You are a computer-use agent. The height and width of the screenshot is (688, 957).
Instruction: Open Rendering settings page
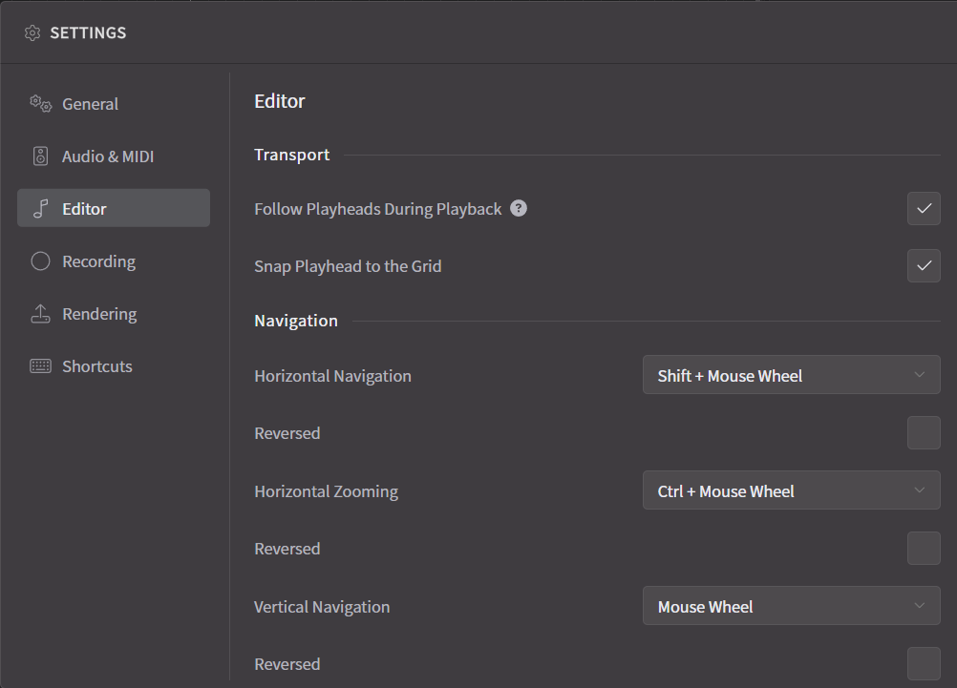click(114, 314)
